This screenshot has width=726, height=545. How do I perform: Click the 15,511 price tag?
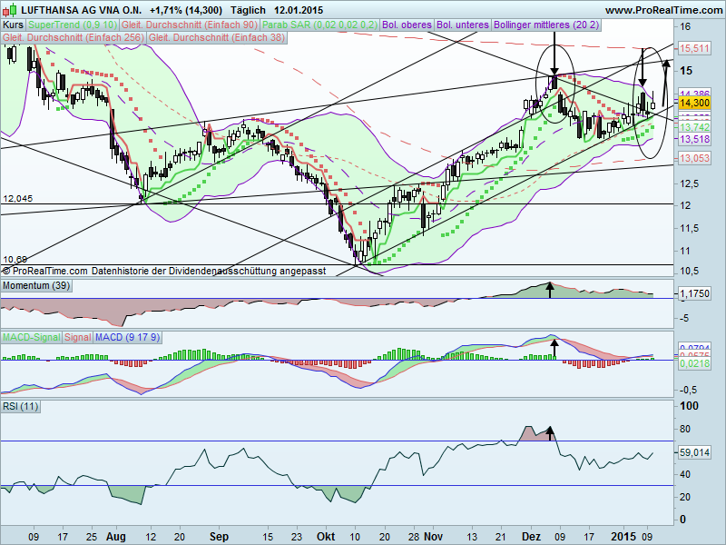coord(694,48)
